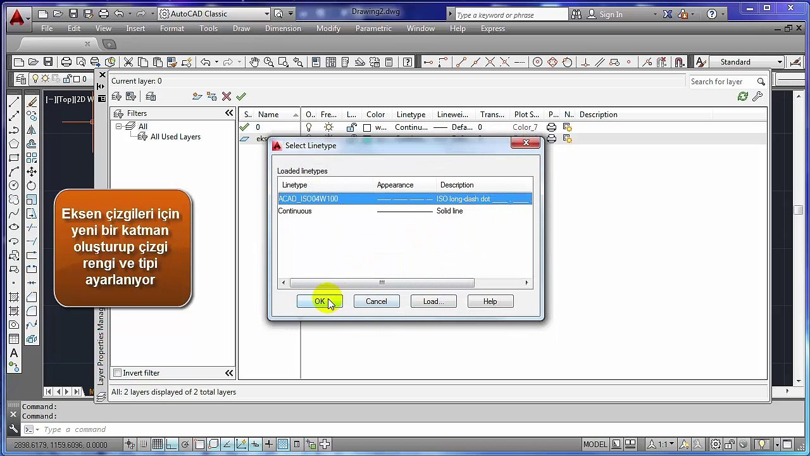
Task: Select the Line tool in Draw toolbar
Action: pyautogui.click(x=14, y=102)
